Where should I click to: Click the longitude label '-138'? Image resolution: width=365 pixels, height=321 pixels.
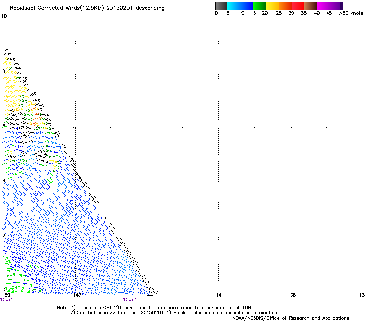point(290,295)
